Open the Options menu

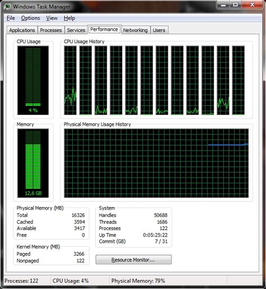click(30, 18)
